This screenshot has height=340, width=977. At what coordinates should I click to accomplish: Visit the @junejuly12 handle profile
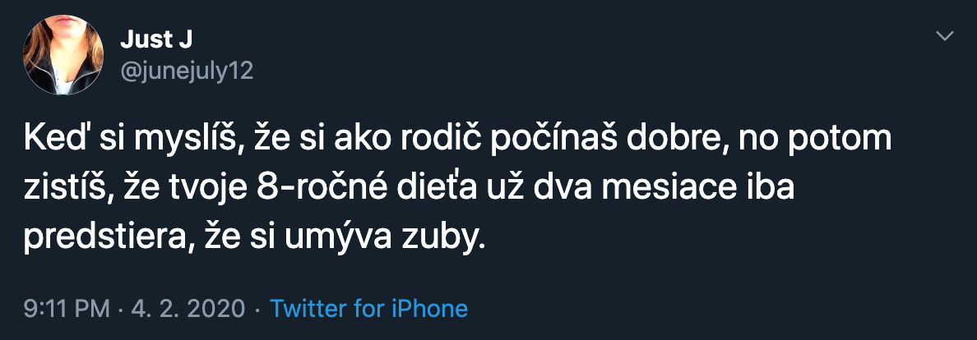click(187, 71)
